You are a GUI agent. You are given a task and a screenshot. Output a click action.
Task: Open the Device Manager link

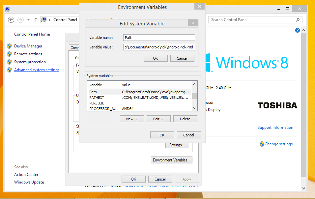[28, 46]
